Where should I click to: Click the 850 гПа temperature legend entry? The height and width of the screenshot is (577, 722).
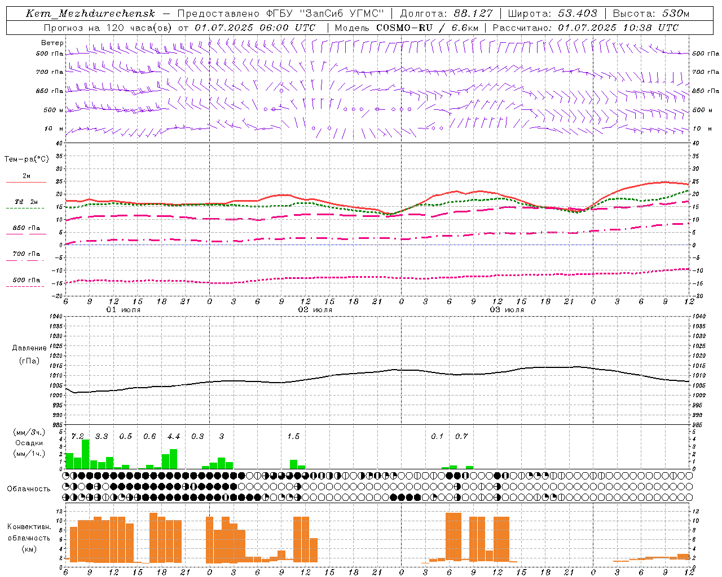(27, 228)
